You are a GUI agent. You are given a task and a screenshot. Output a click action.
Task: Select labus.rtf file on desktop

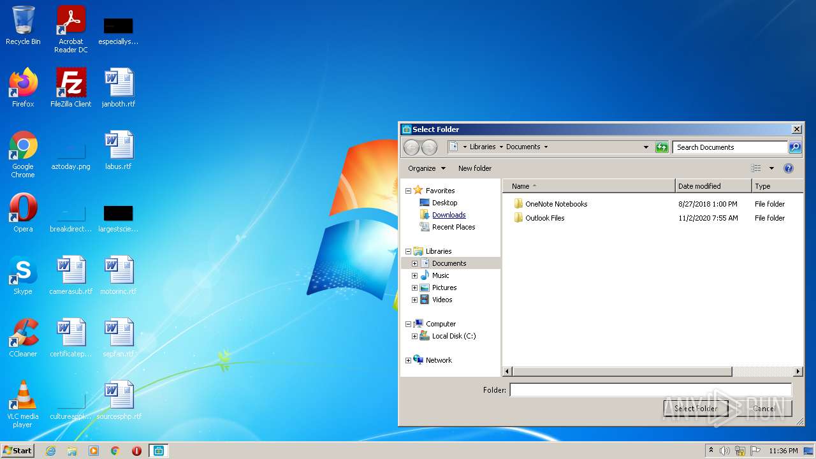[x=119, y=150]
